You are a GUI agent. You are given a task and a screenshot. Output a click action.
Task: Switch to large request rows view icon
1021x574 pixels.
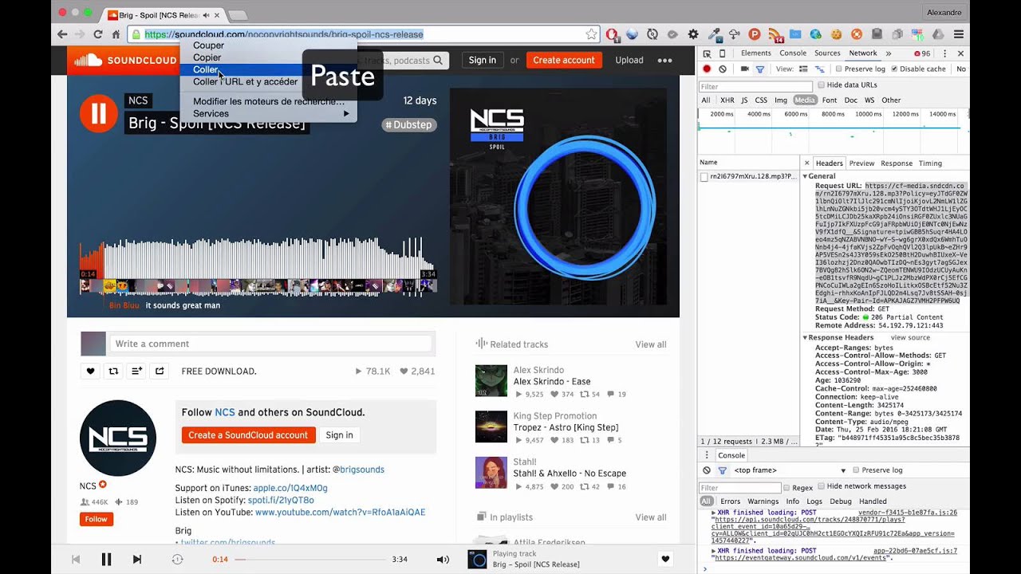803,69
